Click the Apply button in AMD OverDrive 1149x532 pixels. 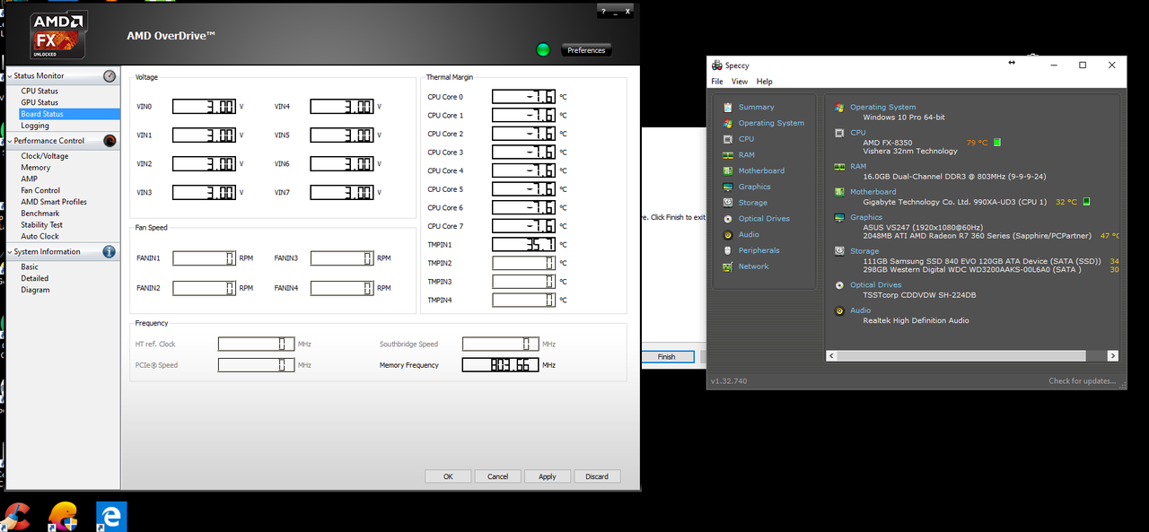point(548,476)
